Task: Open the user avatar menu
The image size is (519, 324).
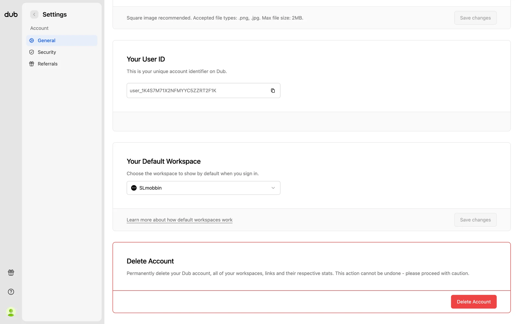Action: pos(11,312)
